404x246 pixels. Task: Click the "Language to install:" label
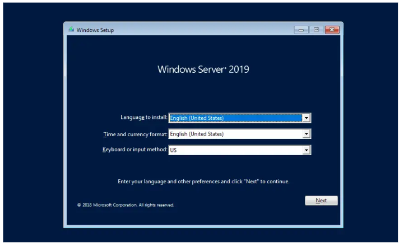[144, 118]
